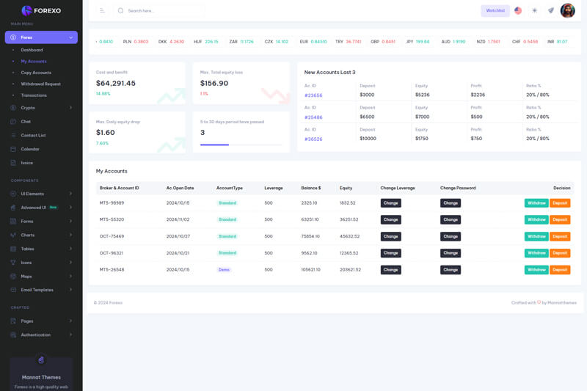Click the Mannatthemes footer credit
This screenshot has height=391, width=587.
coord(562,303)
